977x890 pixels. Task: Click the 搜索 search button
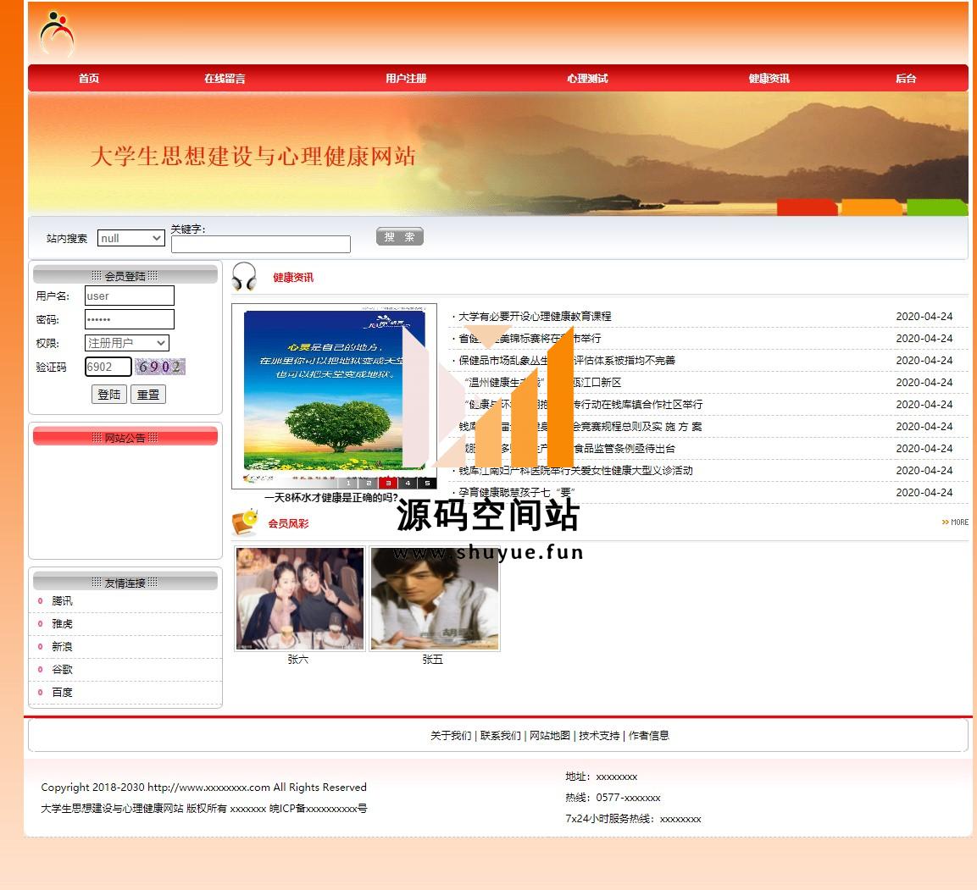tap(399, 237)
